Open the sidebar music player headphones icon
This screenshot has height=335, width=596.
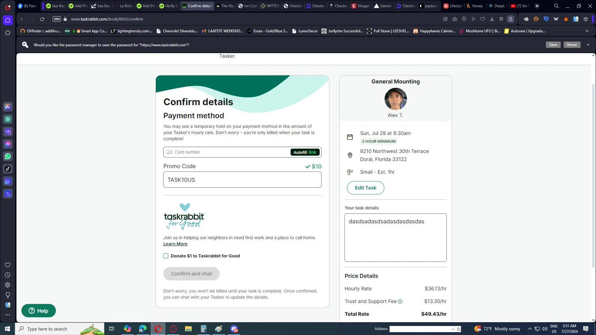8,181
